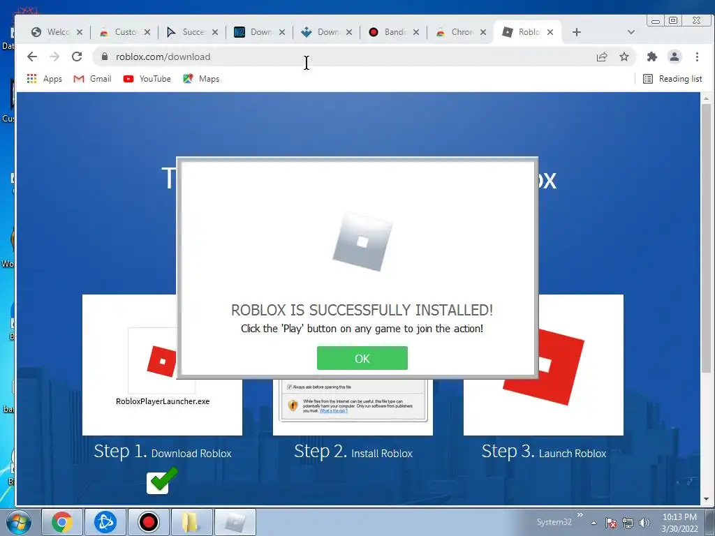715x536 pixels.
Task: Click the scrollbar up arrow
Action: 707,98
